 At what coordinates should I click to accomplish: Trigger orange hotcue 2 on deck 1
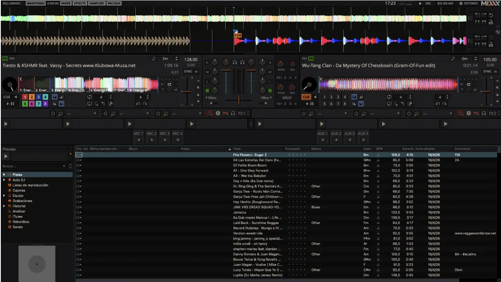coord(32,97)
